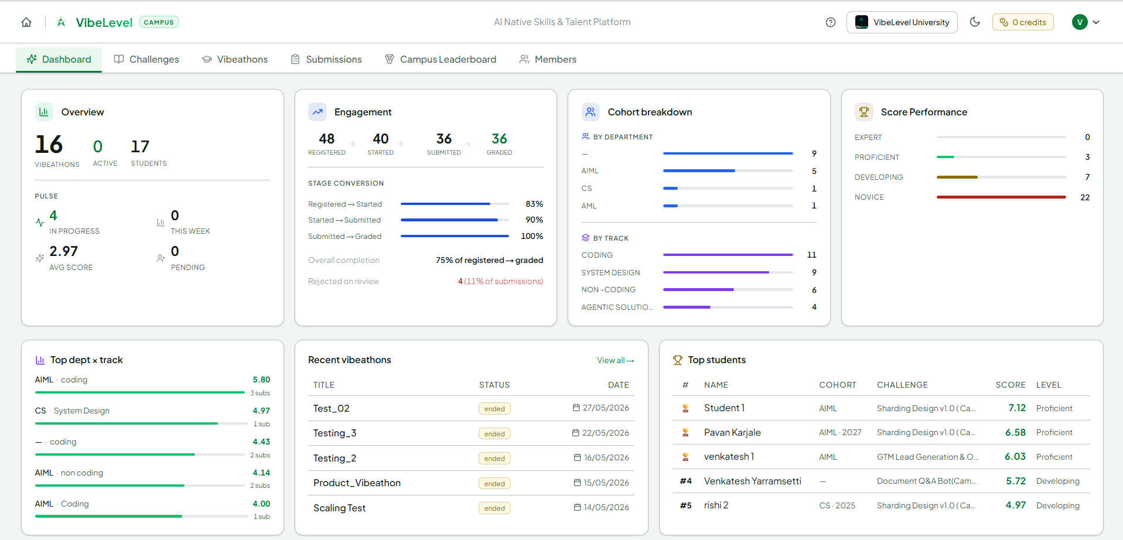
Task: Click the PROFICIENT level label
Action: click(x=876, y=157)
